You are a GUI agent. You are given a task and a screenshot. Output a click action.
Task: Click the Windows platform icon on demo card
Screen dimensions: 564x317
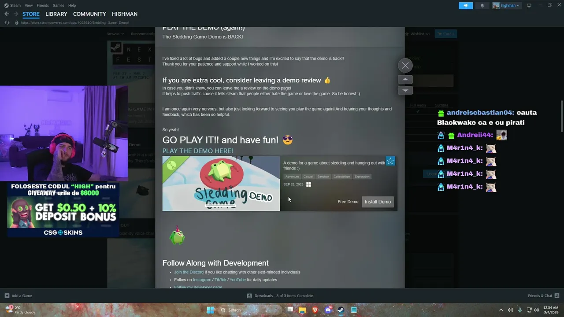[308, 184]
